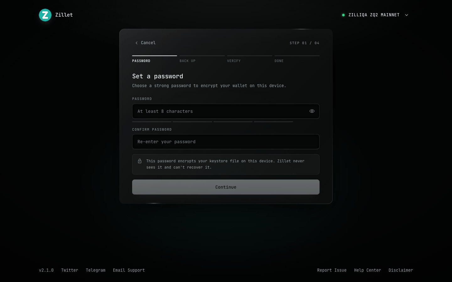Focus the 'Re-enter your password' field
Screen dimensions: 452x282
226,142
